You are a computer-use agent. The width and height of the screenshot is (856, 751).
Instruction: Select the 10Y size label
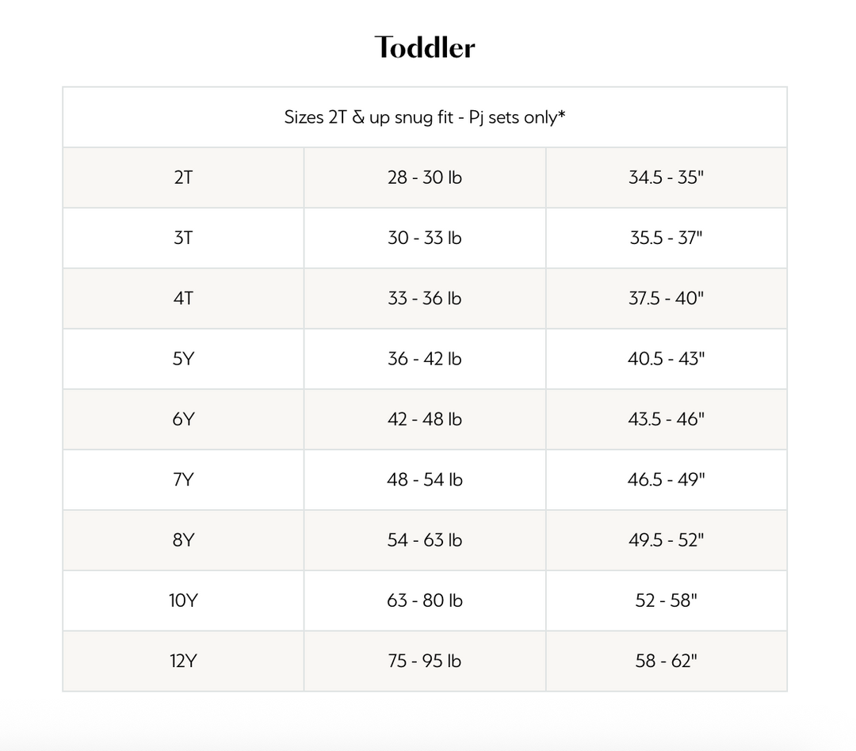tap(183, 600)
